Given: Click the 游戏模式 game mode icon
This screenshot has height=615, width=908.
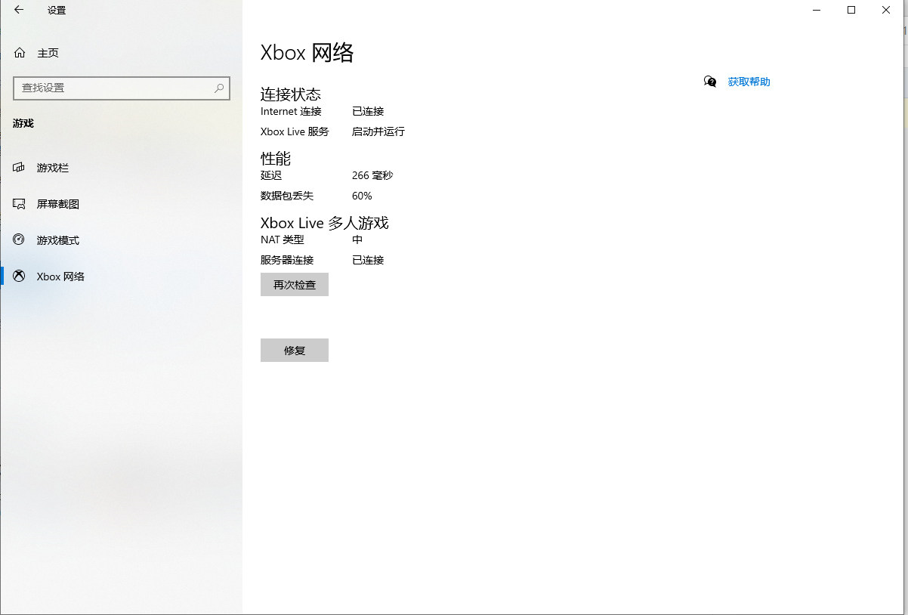Looking at the screenshot, I should pyautogui.click(x=20, y=240).
